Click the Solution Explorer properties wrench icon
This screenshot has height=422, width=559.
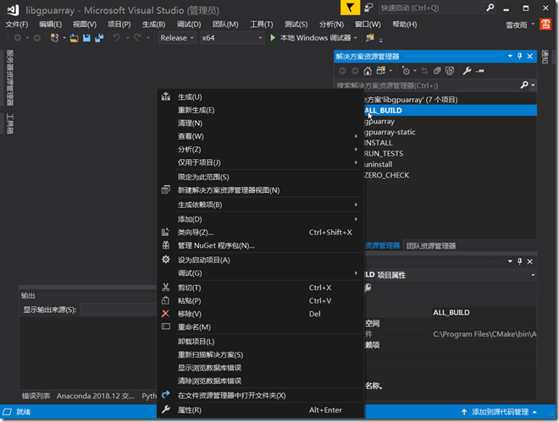[x=467, y=71]
